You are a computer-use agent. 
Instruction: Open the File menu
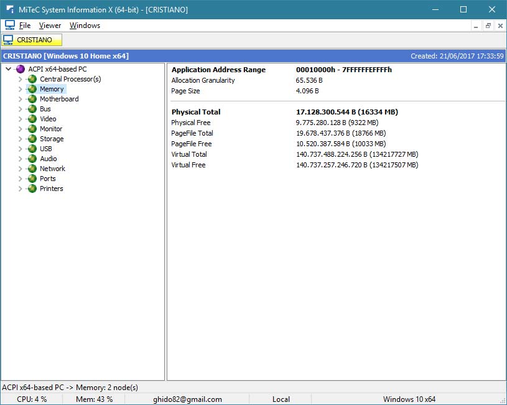(x=25, y=26)
